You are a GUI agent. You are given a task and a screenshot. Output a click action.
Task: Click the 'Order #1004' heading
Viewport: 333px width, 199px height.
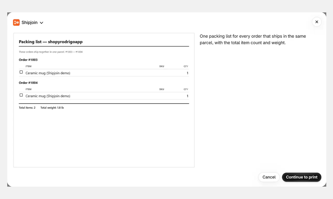(x=28, y=83)
